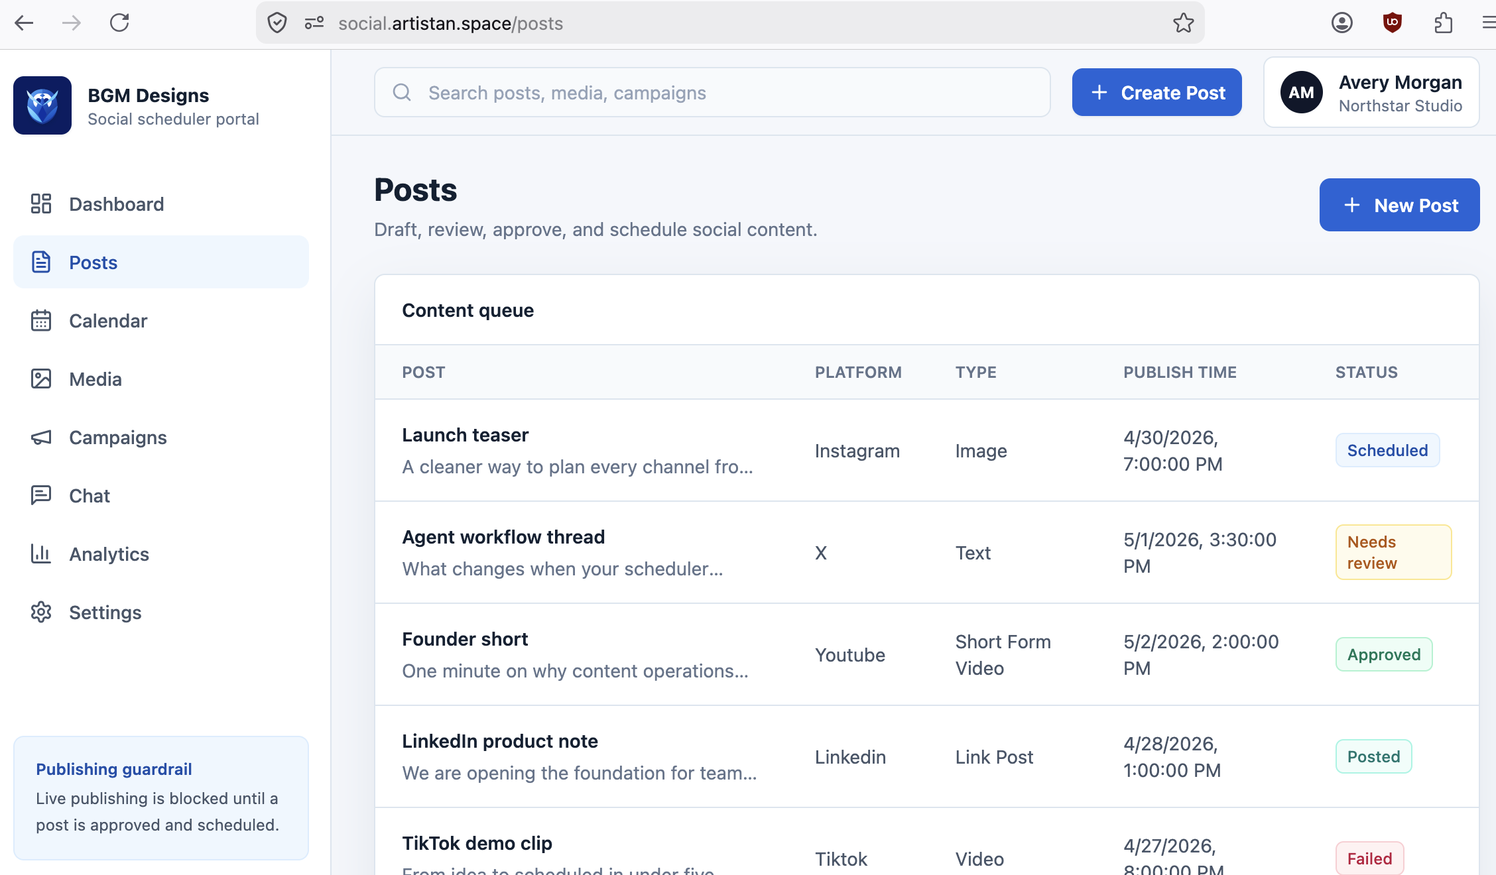Open the Avery Morgan profile card
Screen dimensions: 1496x875
[1371, 92]
